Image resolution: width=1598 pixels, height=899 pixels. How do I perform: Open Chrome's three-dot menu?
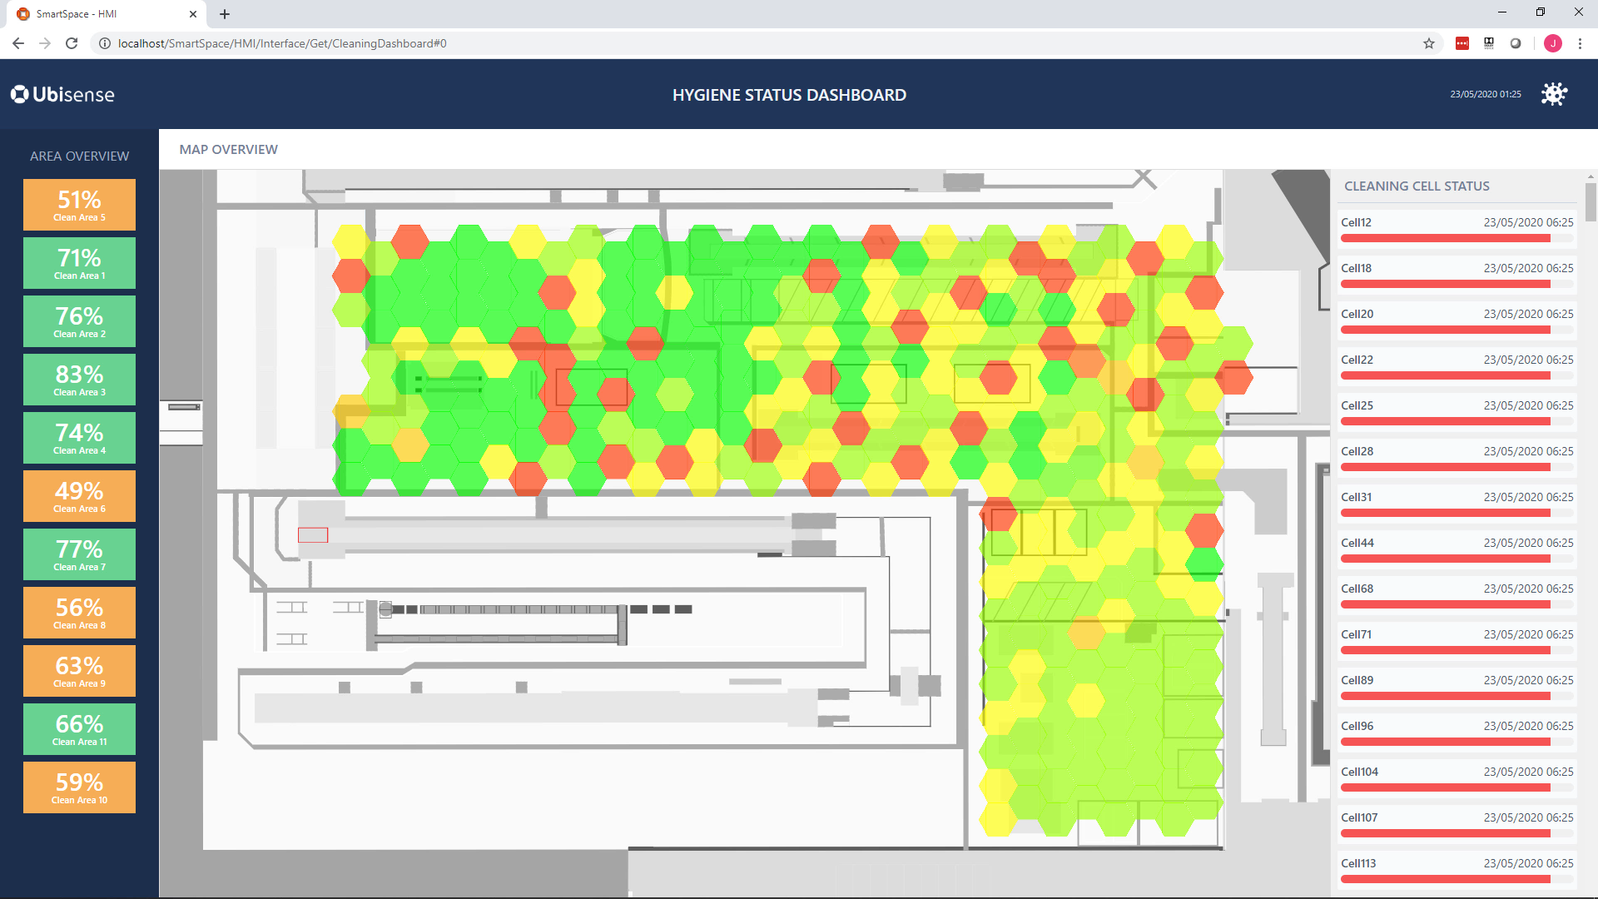click(x=1580, y=43)
